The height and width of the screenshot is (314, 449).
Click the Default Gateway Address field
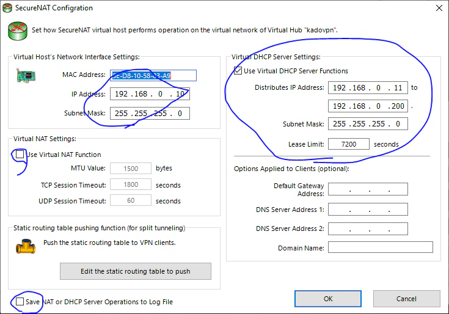(x=368, y=189)
